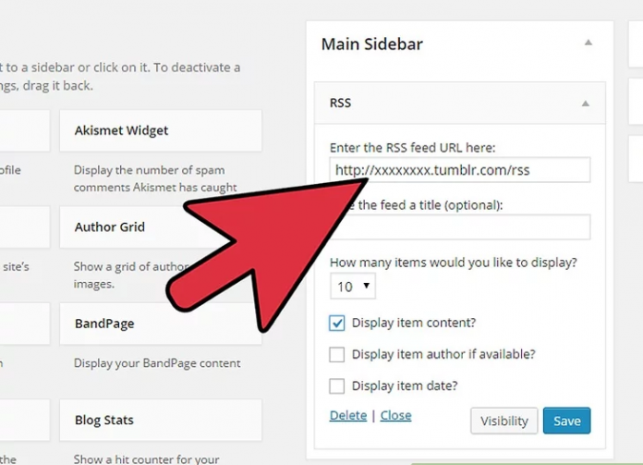Click the Main Sidebar heading

[371, 44]
